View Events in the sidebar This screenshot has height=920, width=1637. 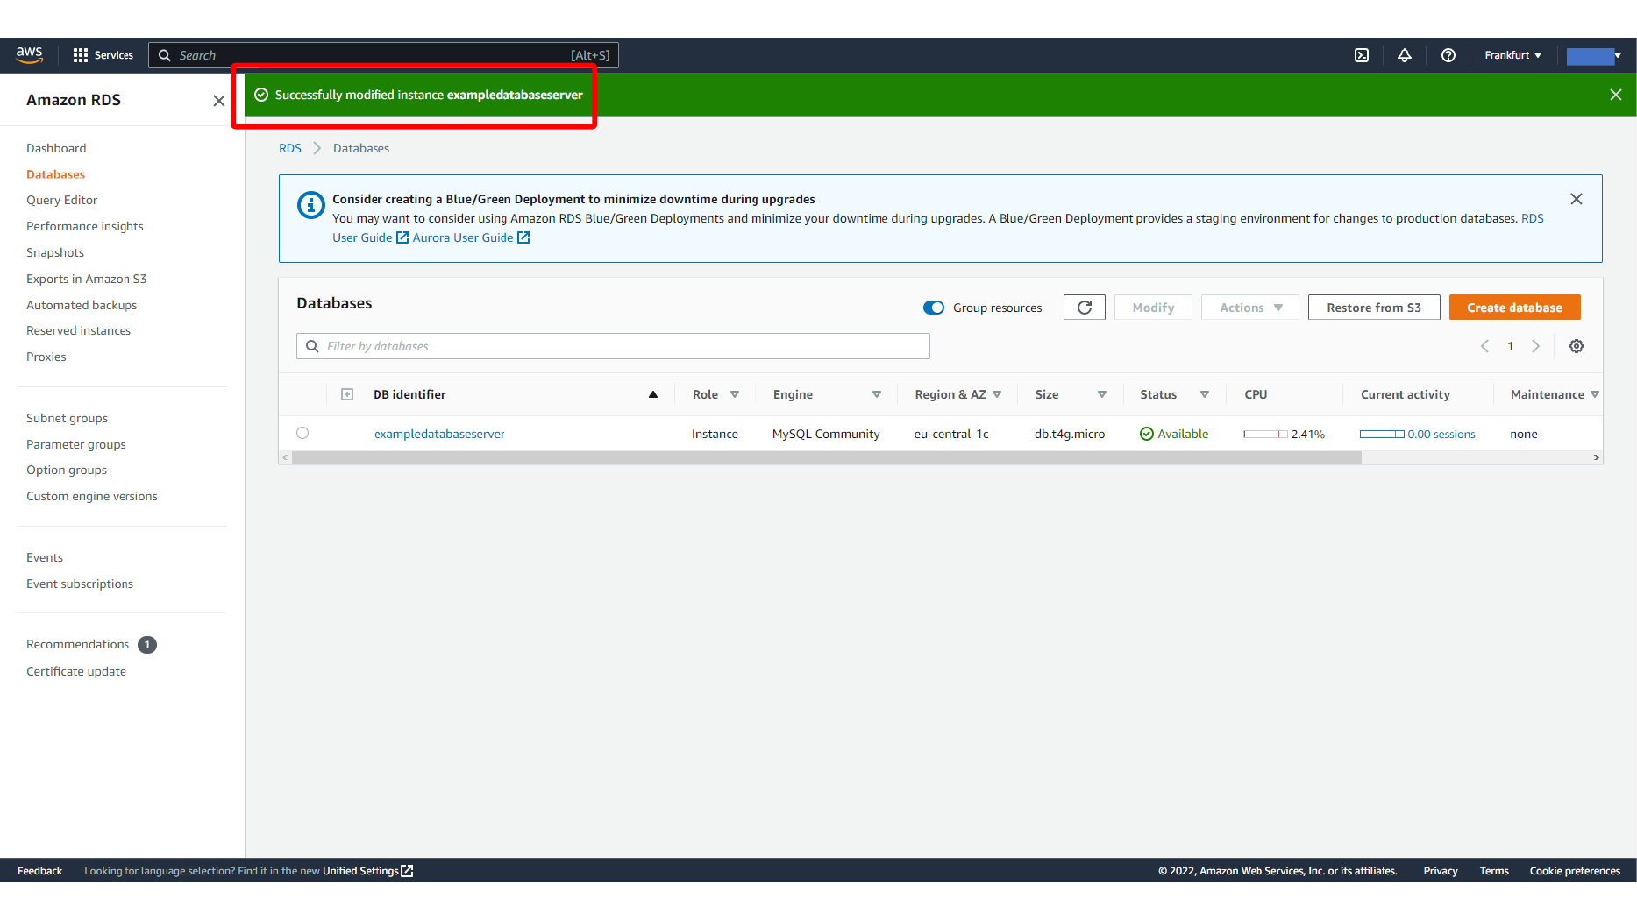44,557
